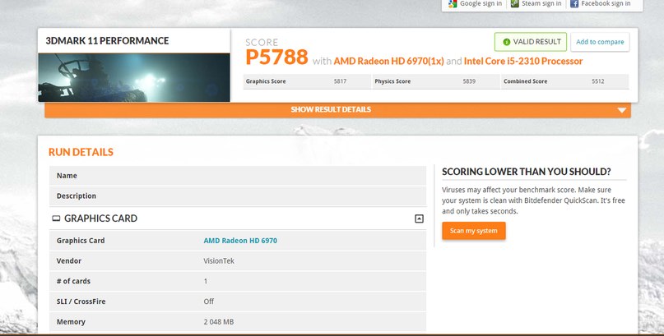
Task: Open the Intel Core i5-2310 Processor link
Action: 523,62
